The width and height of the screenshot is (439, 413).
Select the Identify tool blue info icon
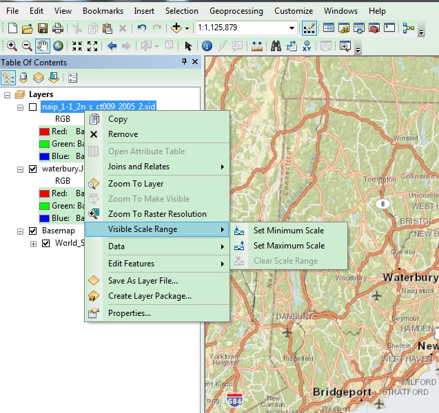207,46
